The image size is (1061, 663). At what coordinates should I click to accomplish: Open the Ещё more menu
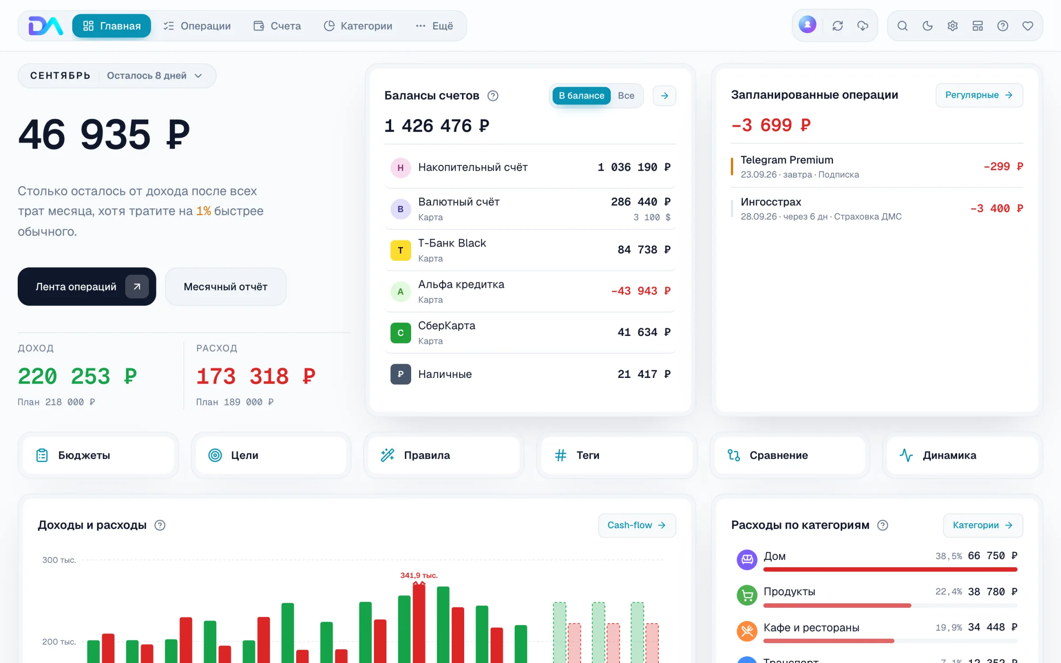(x=435, y=26)
